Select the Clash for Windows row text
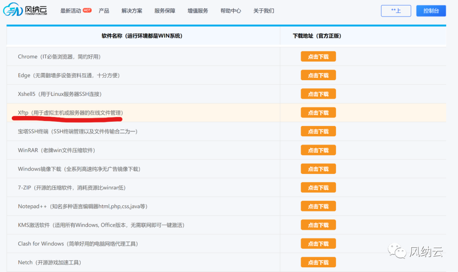 pyautogui.click(x=78, y=244)
